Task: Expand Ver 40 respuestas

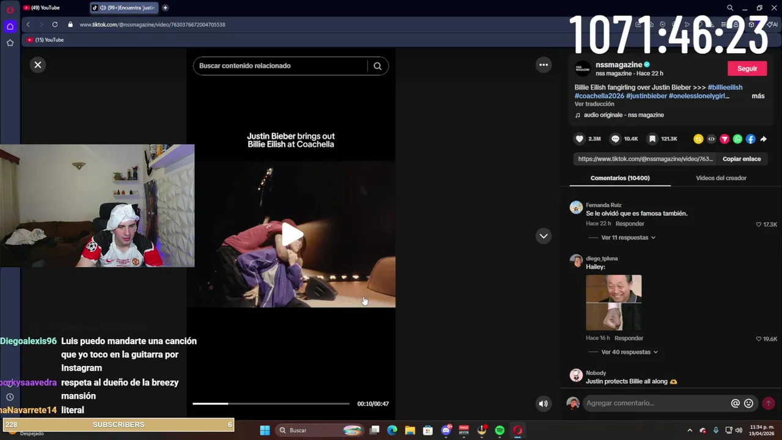Action: [629, 352]
